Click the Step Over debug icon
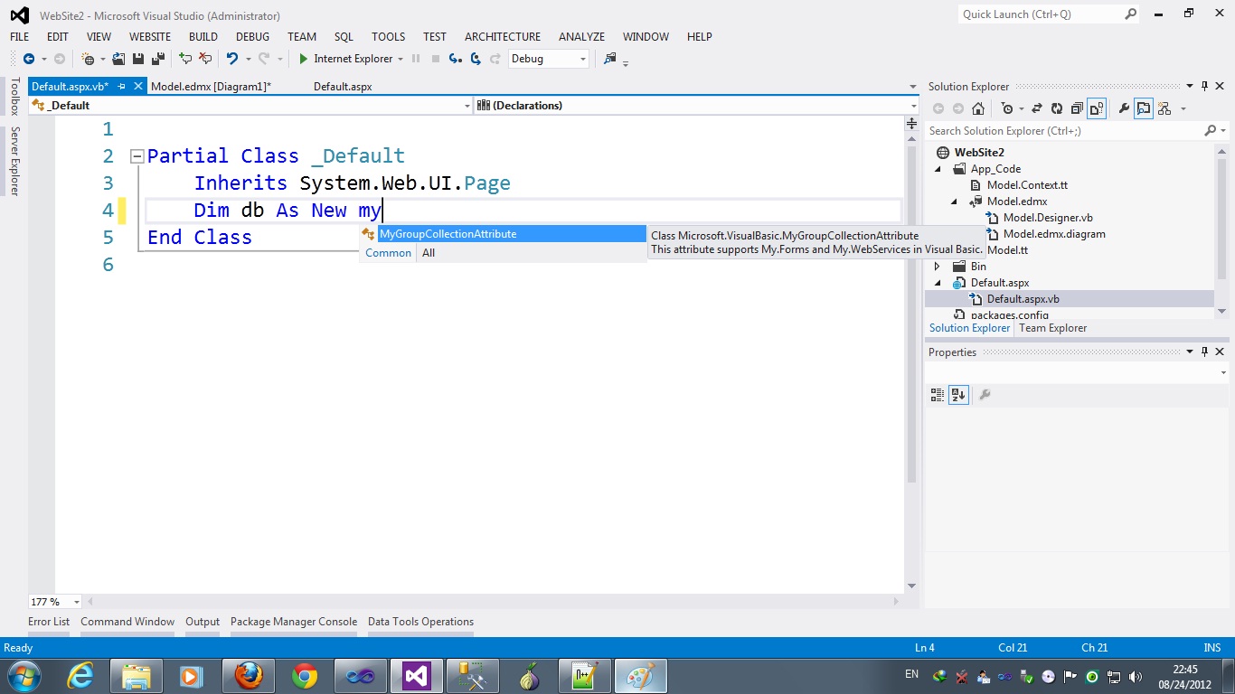1235x694 pixels. [x=476, y=59]
